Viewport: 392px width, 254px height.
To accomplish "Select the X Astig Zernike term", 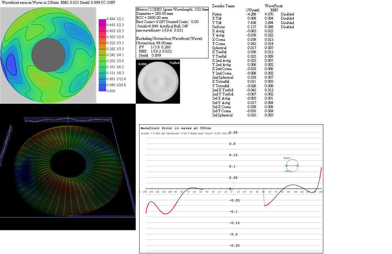I will click(218, 31).
